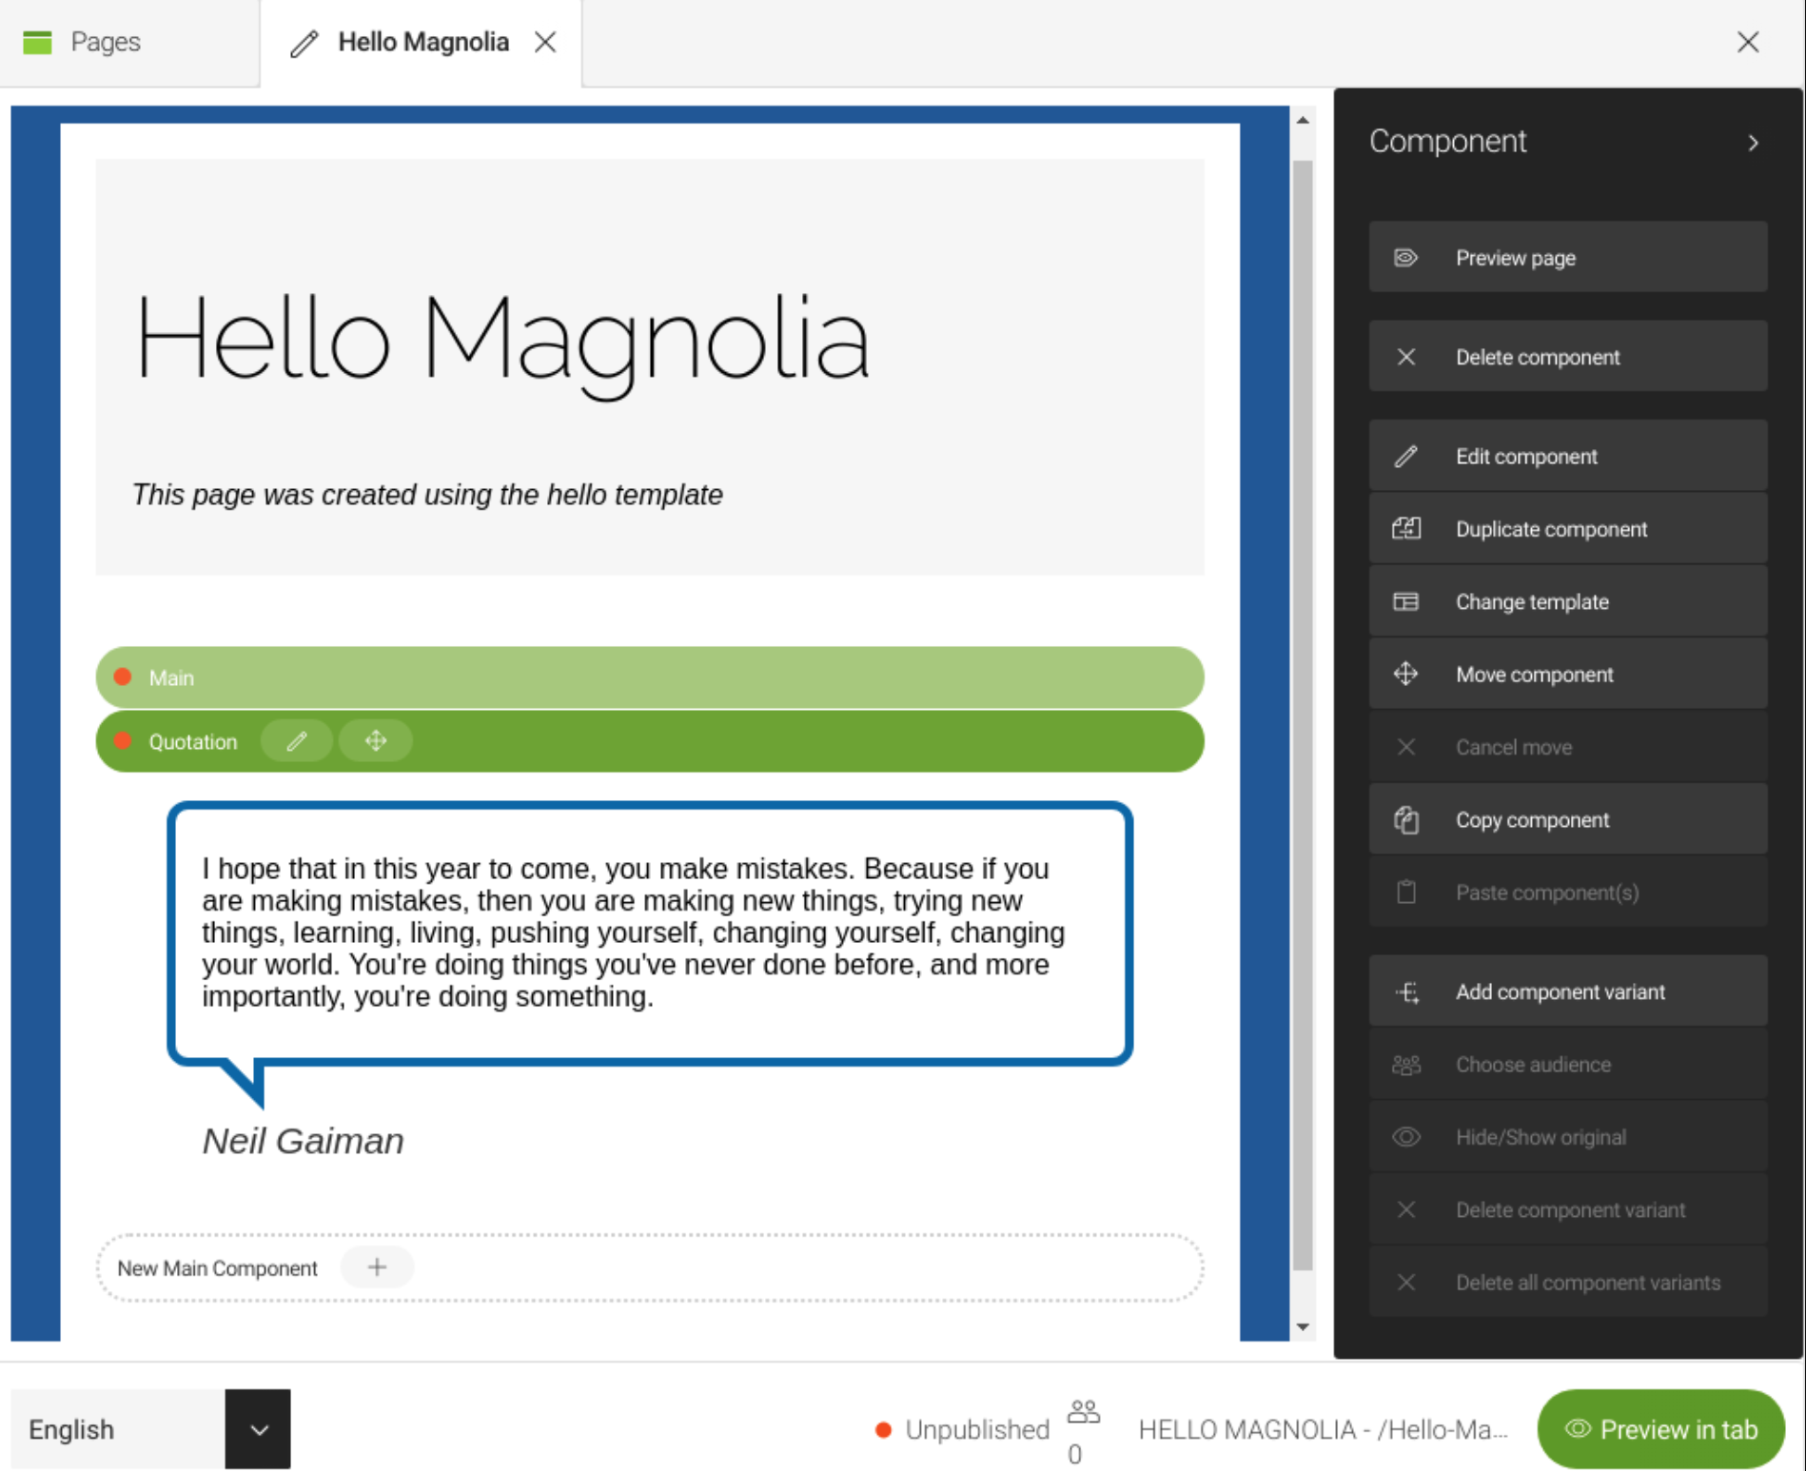The image size is (1806, 1471).
Task: Select the Main area bar
Action: (x=650, y=677)
